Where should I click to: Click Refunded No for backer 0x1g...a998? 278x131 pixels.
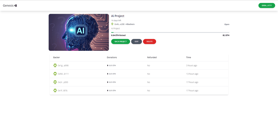tap(149, 65)
